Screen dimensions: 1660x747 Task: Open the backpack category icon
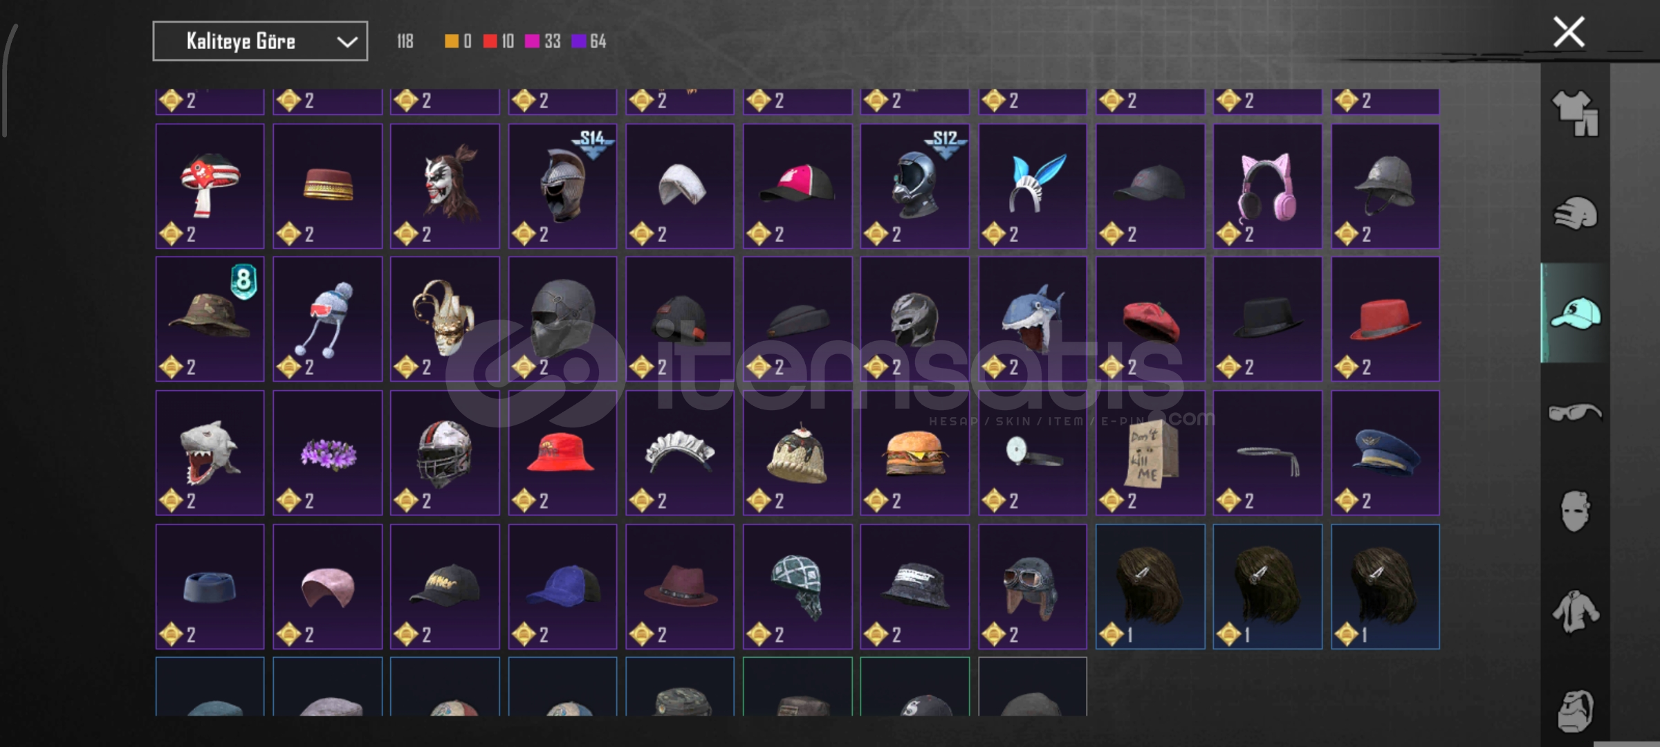pyautogui.click(x=1575, y=710)
